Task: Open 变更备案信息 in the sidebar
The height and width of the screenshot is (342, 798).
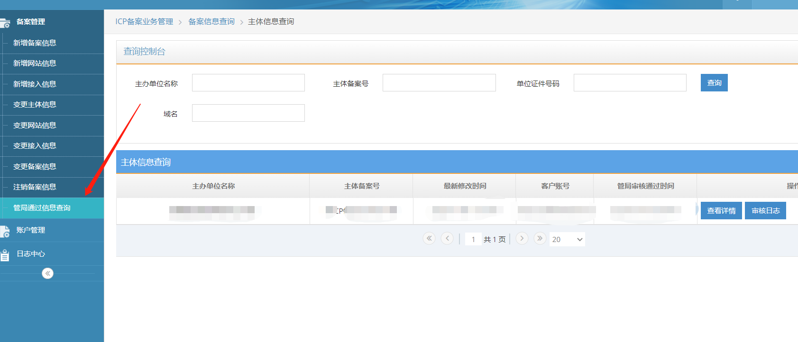Action: pos(35,167)
